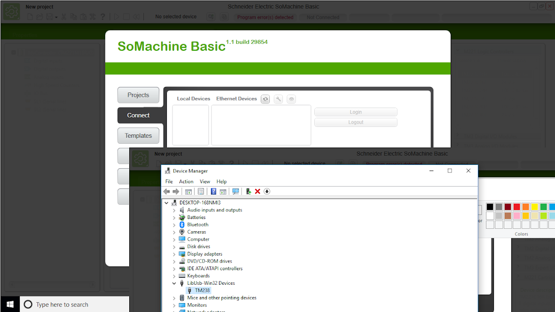Click Display adapters icon in tree

pyautogui.click(x=182, y=254)
